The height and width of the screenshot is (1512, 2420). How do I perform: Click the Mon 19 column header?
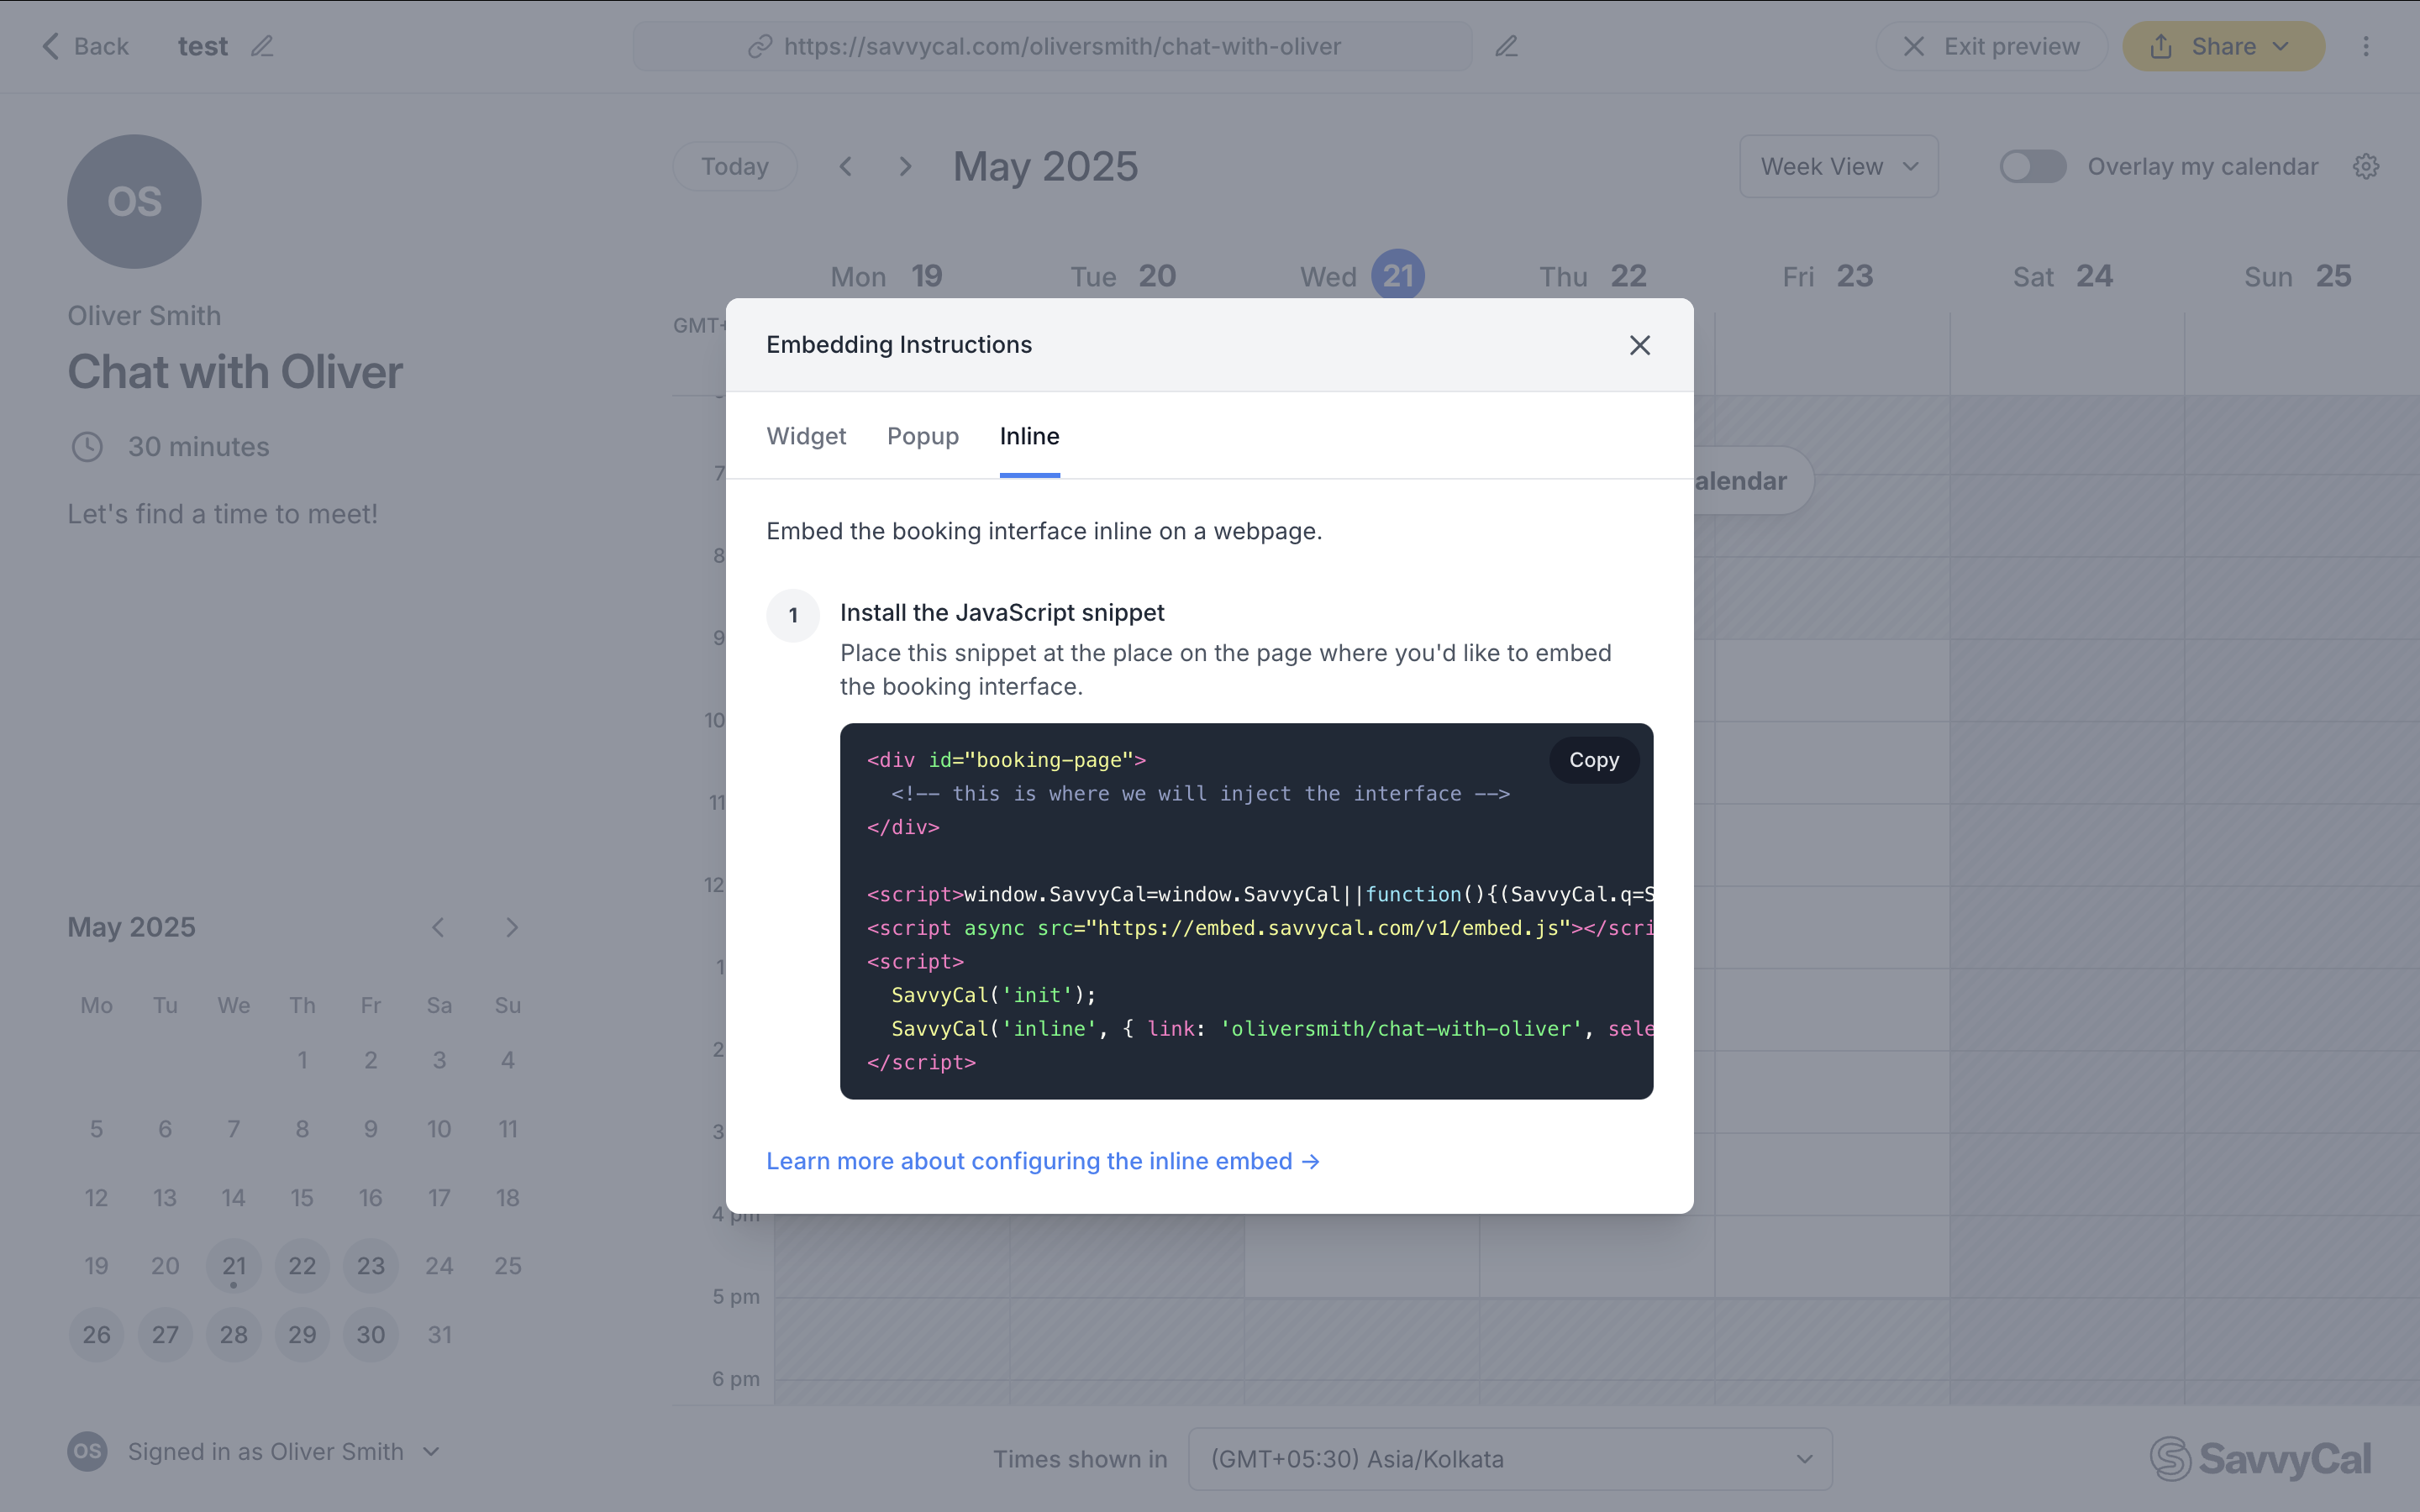(x=886, y=276)
